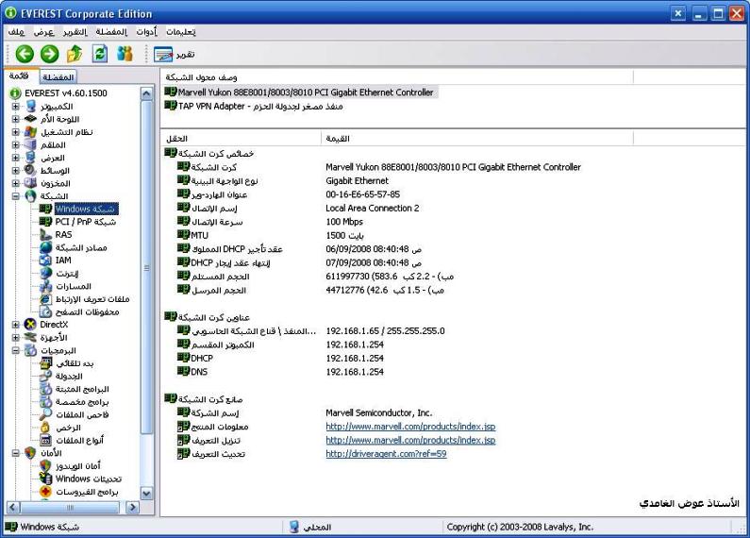Screen dimensions: 750x538
Task: Open the driveragent.com driver update link
Action: [x=386, y=454]
